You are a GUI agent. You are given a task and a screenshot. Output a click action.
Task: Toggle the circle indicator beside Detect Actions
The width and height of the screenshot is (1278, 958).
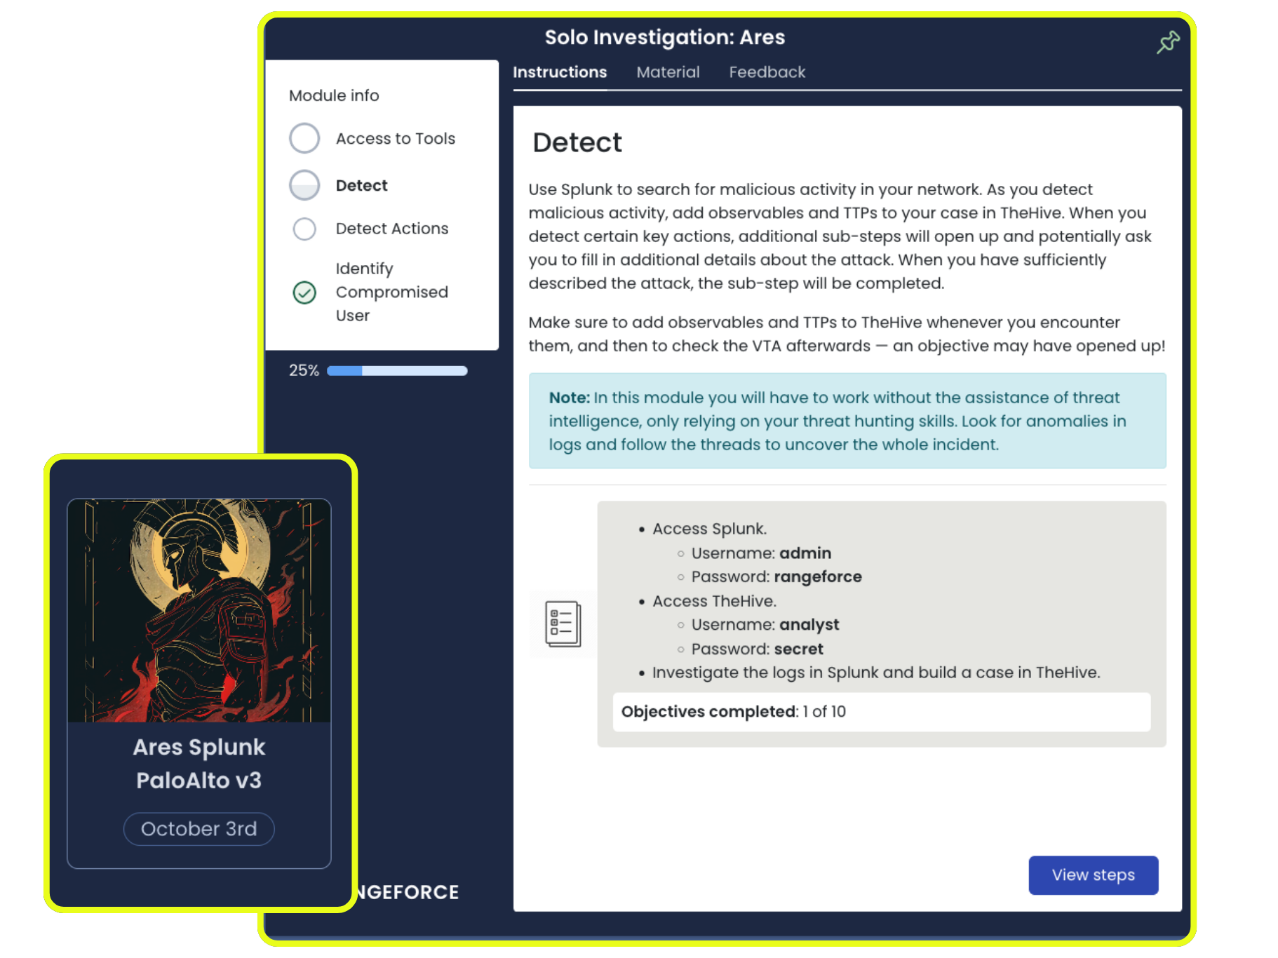tap(304, 229)
